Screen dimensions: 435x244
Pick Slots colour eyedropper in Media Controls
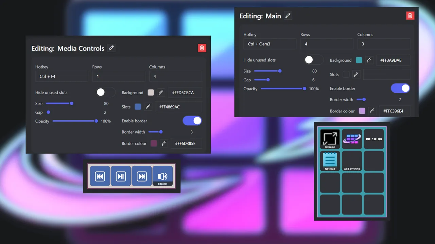click(x=148, y=107)
